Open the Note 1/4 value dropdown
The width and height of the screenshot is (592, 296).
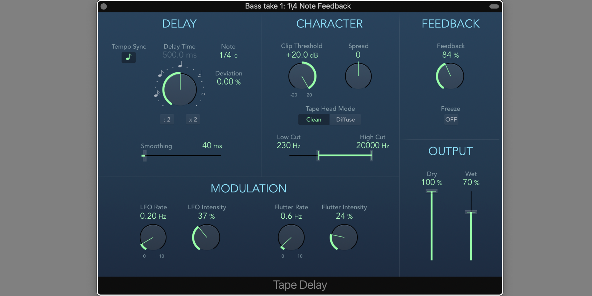[x=228, y=55]
